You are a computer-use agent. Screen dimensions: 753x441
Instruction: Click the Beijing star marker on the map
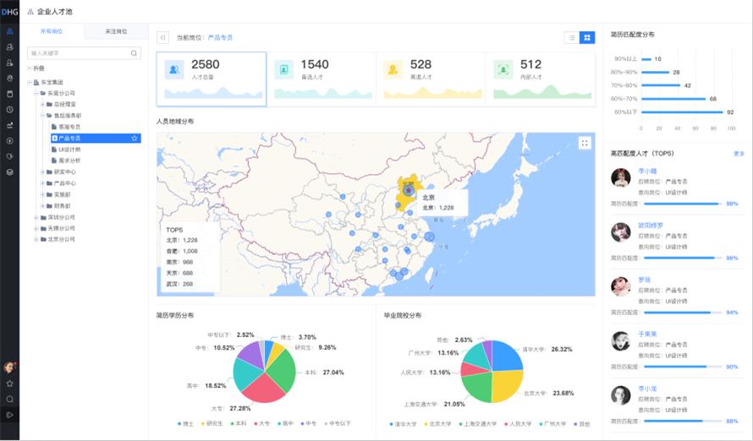(x=409, y=190)
